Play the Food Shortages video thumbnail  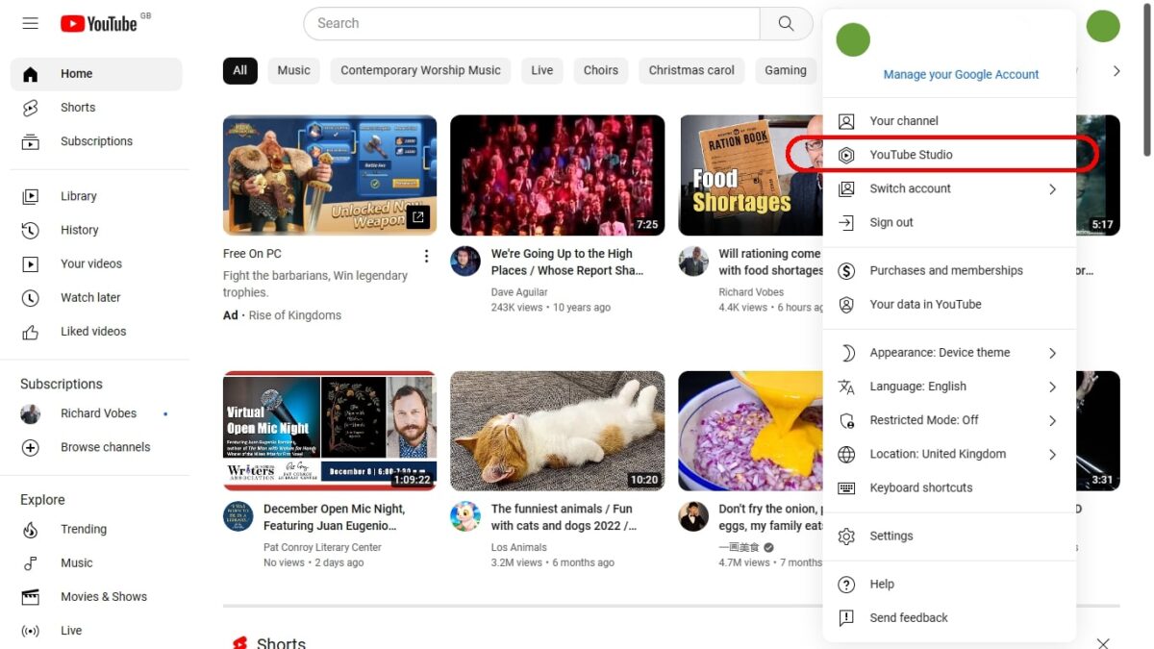tap(751, 175)
